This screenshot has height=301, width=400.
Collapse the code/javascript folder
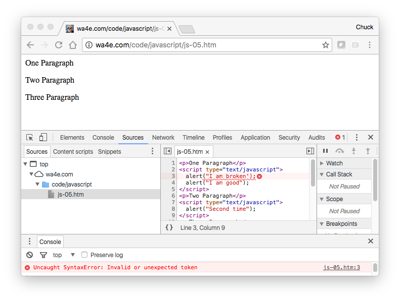[37, 184]
